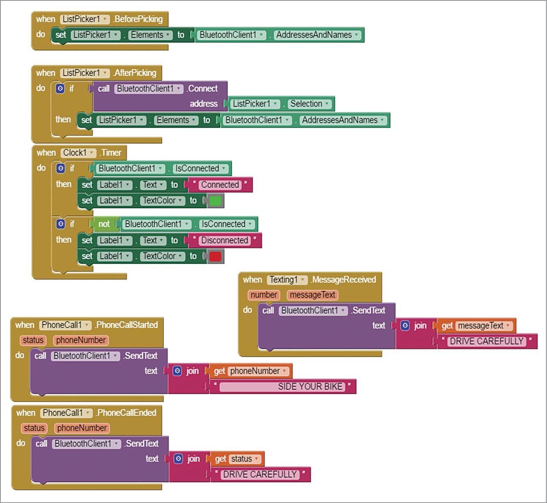The width and height of the screenshot is (547, 503).
Task: Expand the Selection property dropdown
Action: pos(327,104)
